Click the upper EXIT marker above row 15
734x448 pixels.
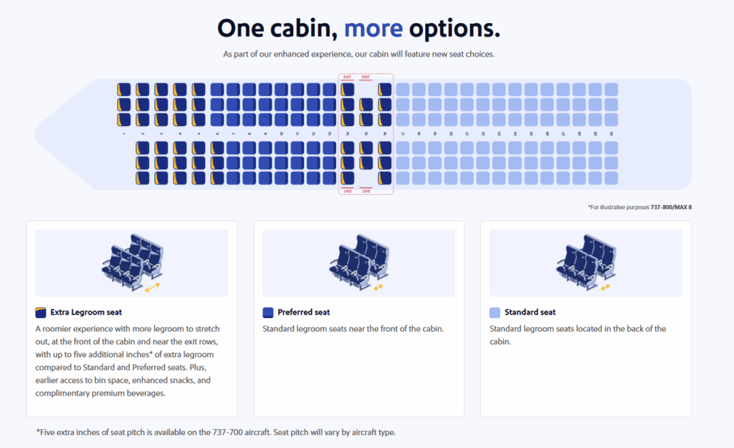[366, 77]
